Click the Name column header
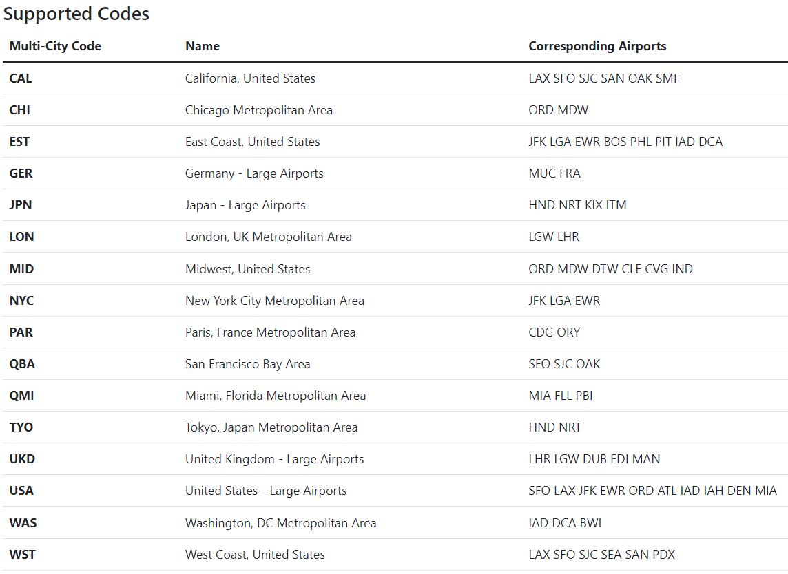 pos(203,46)
